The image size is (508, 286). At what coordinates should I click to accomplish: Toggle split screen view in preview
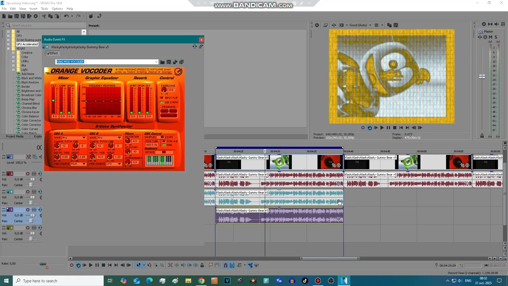coord(341,25)
